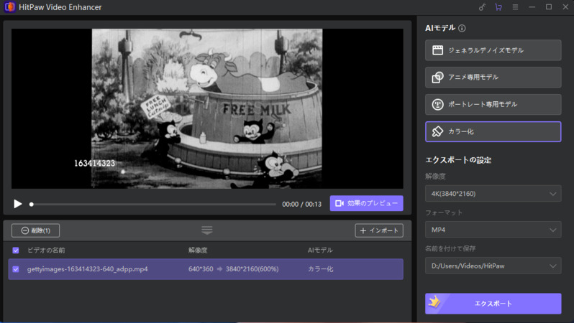
Task: Click the 効果のプレビュー button
Action: pyautogui.click(x=366, y=203)
